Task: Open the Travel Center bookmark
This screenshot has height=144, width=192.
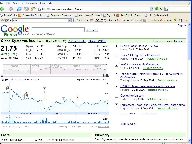Action: tap(9, 15)
